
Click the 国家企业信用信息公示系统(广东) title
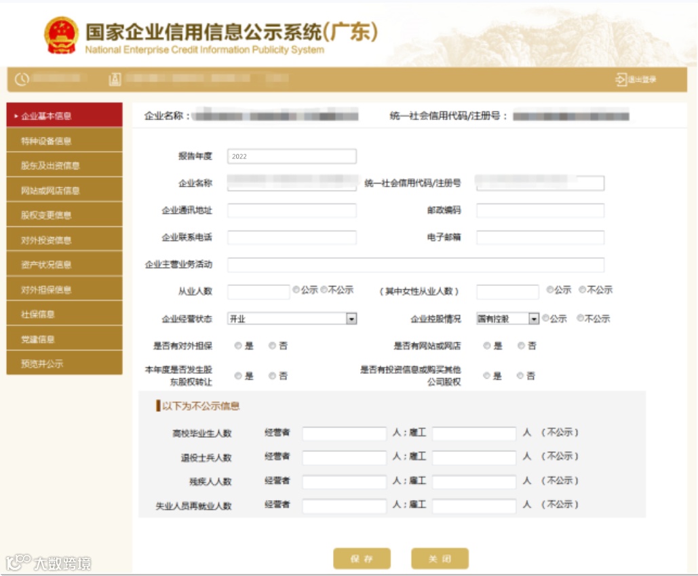231,32
